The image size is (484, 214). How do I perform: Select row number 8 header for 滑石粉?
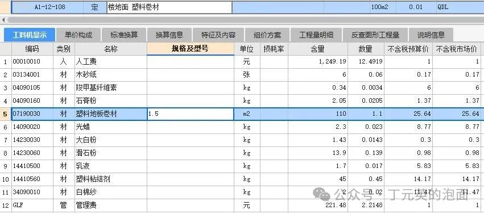[6, 153]
